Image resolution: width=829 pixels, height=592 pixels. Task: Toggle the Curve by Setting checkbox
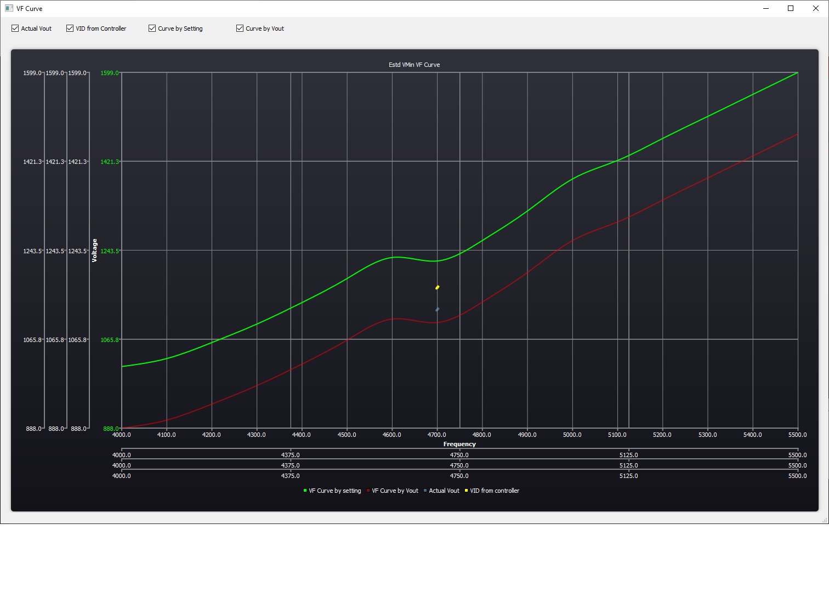pos(152,28)
